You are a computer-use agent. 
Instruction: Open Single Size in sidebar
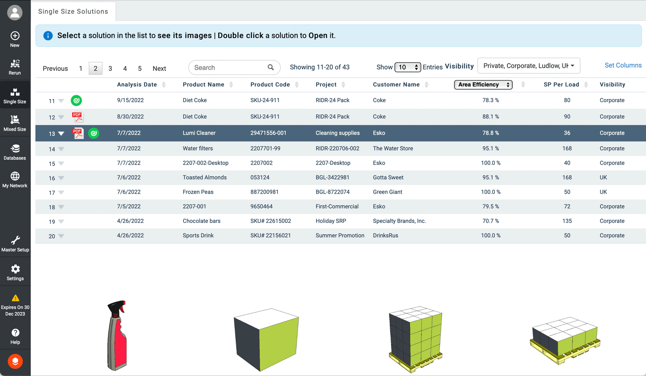pos(15,96)
